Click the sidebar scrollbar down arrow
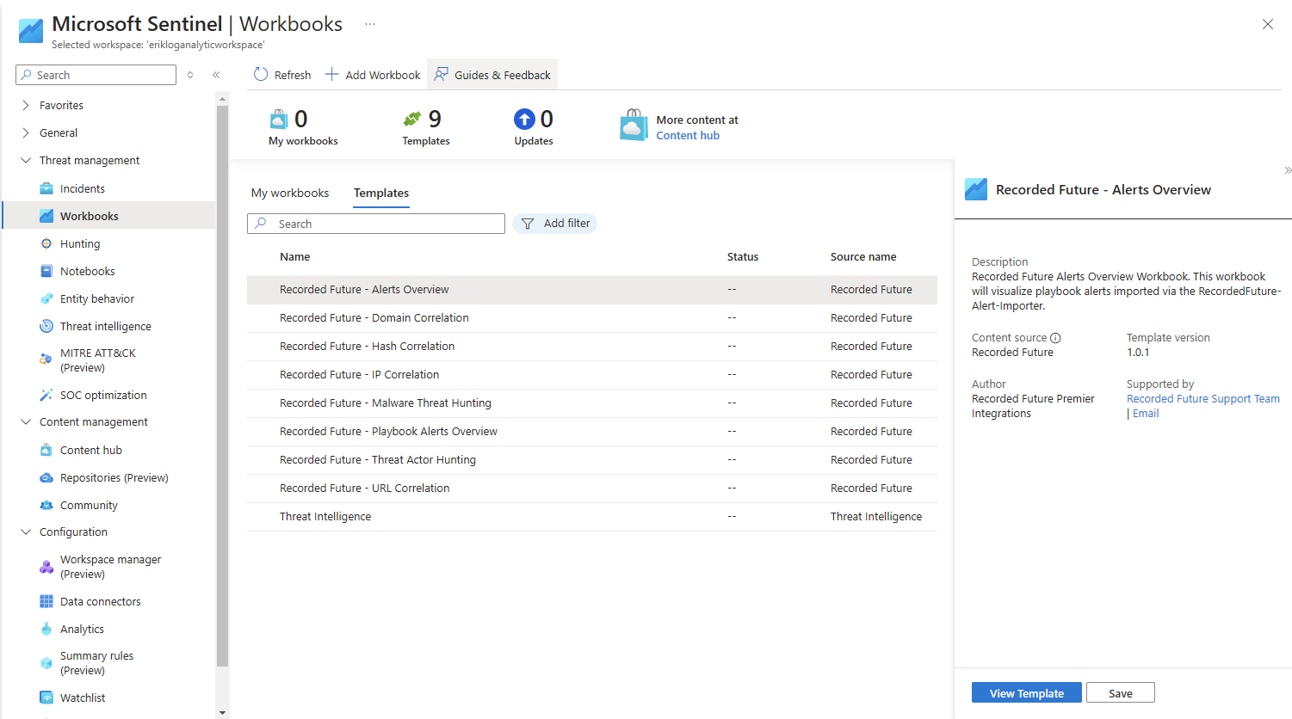Image resolution: width=1292 pixels, height=719 pixels. pos(223,712)
